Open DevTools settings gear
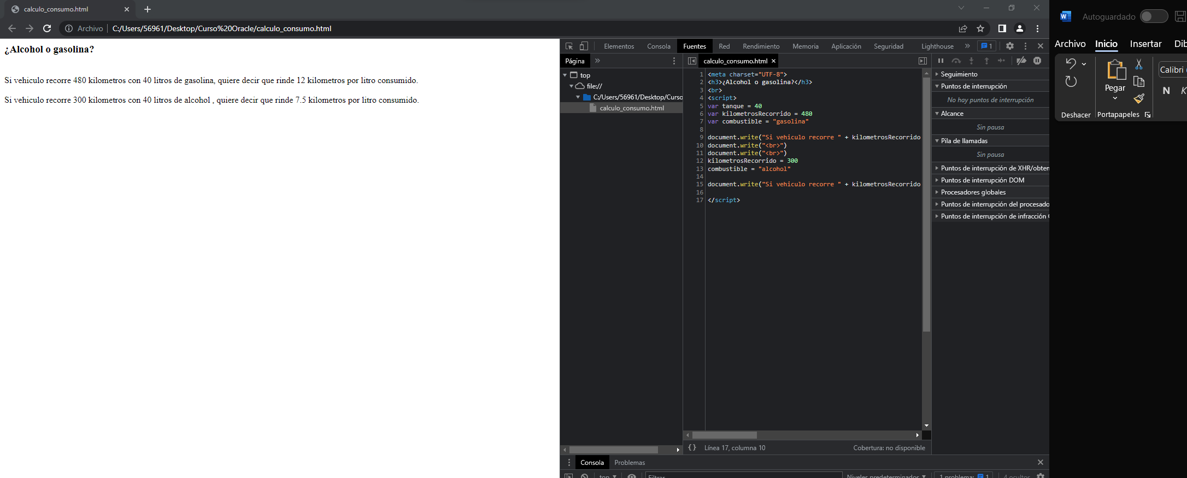 click(1010, 46)
